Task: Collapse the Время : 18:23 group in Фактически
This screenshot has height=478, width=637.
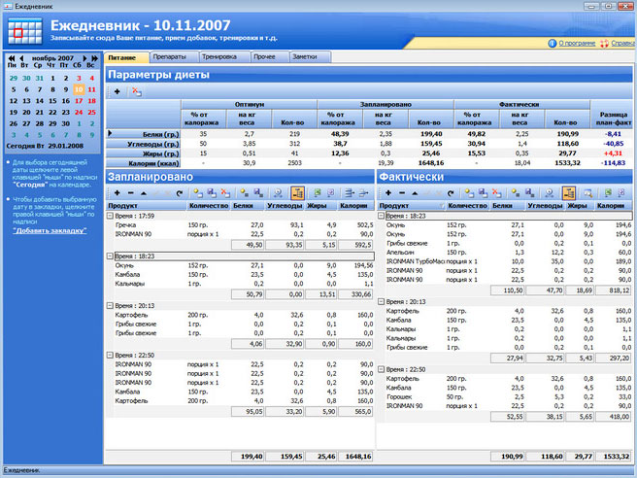Action: click(381, 216)
